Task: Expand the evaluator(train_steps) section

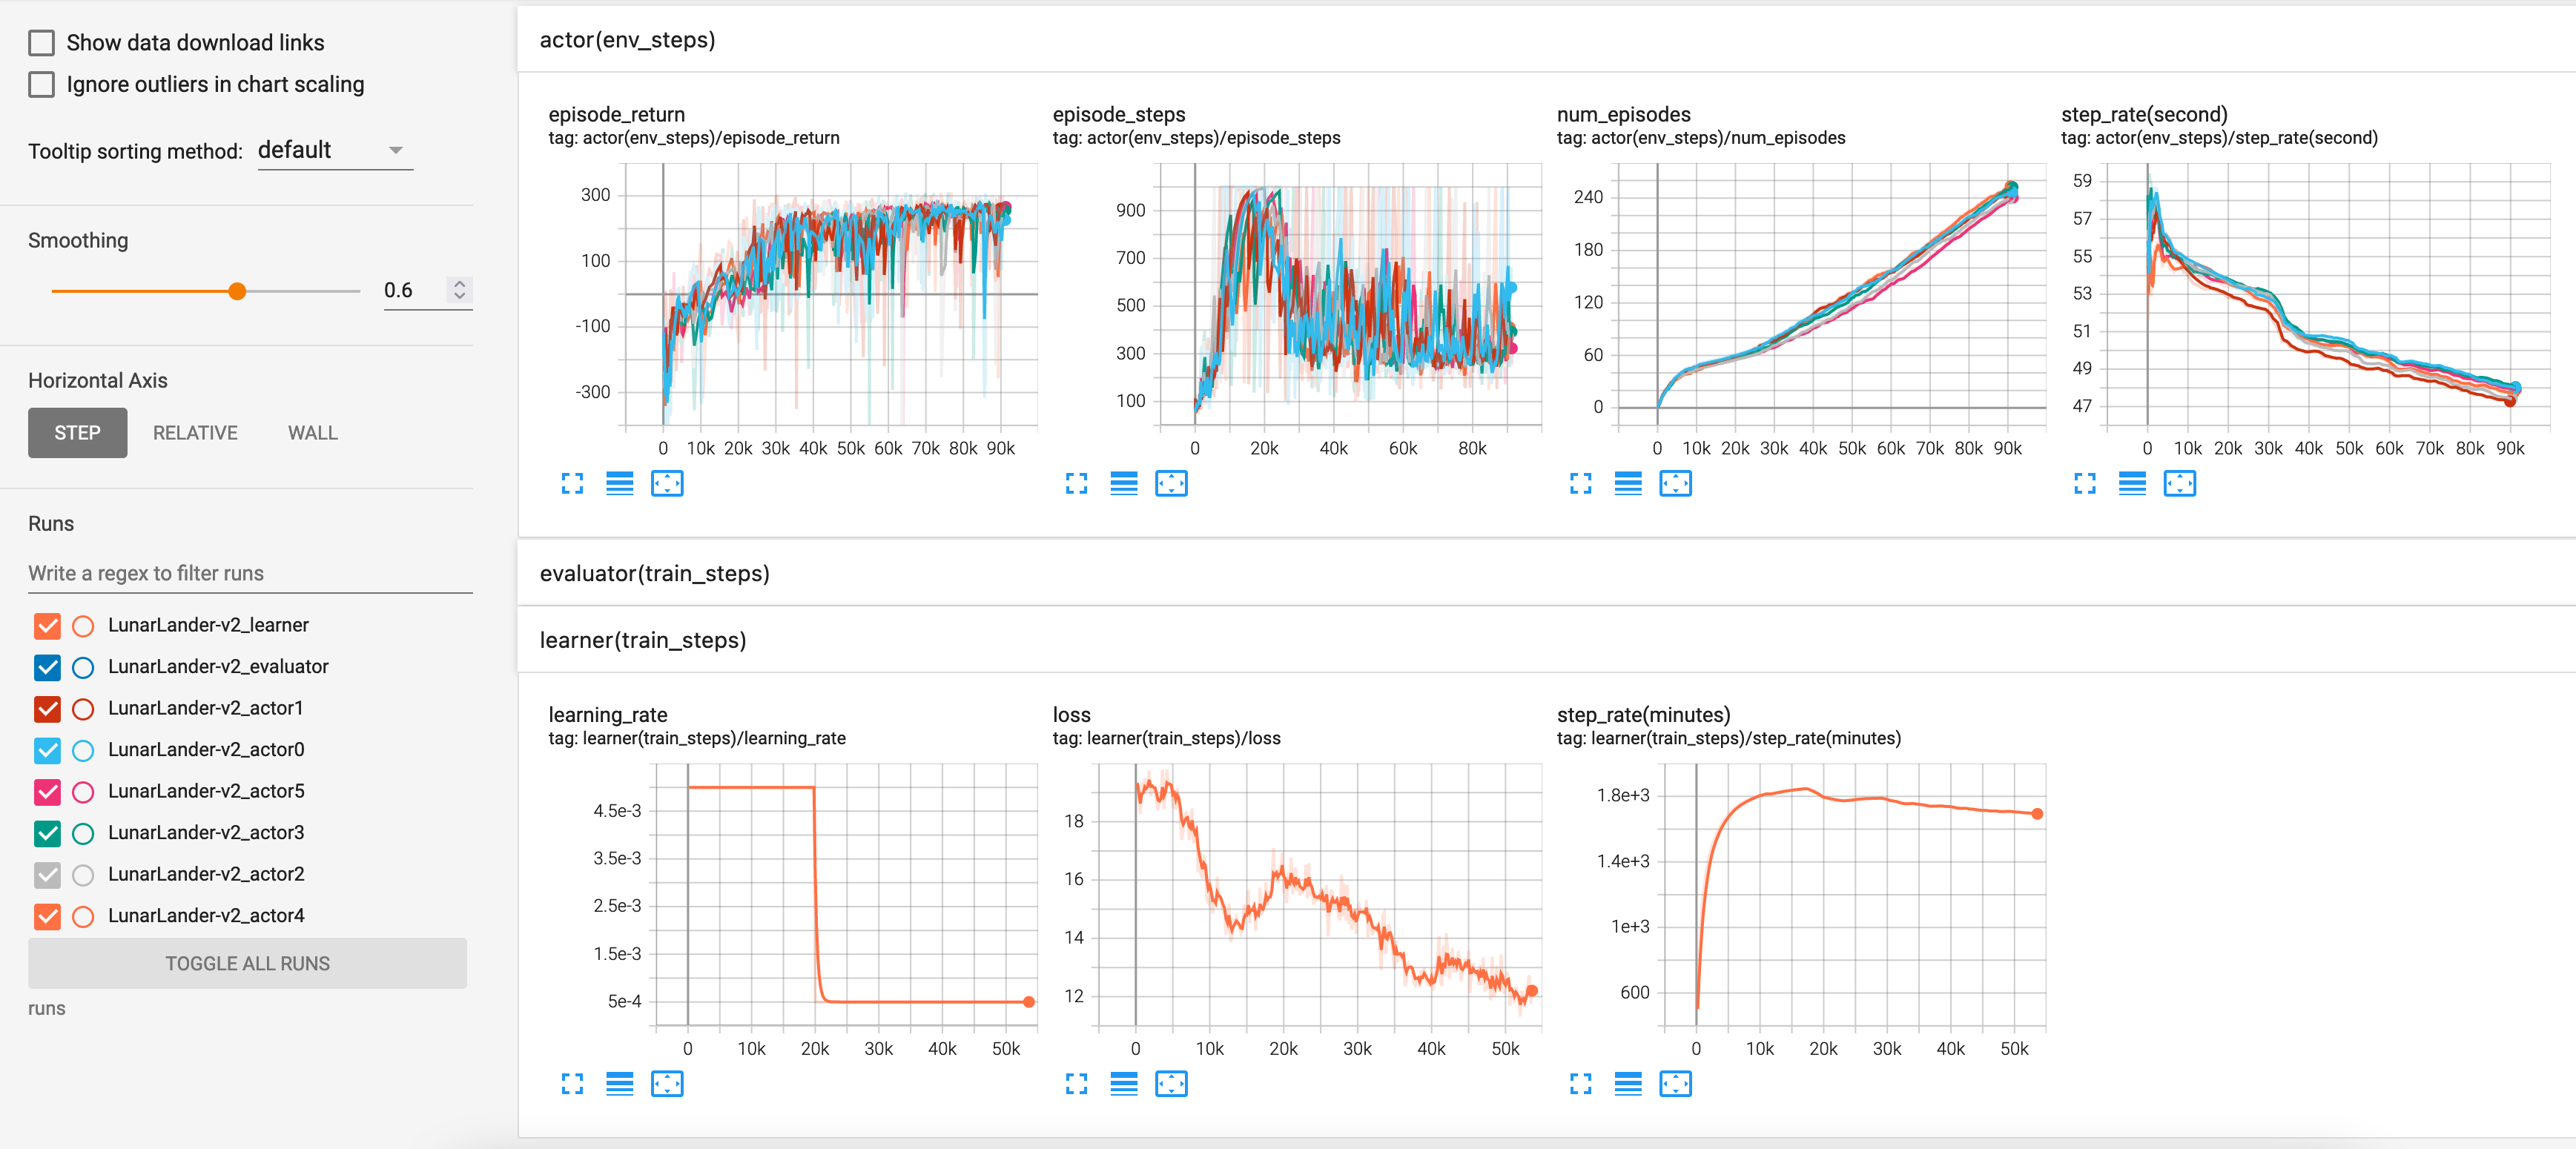Action: tap(1546, 573)
